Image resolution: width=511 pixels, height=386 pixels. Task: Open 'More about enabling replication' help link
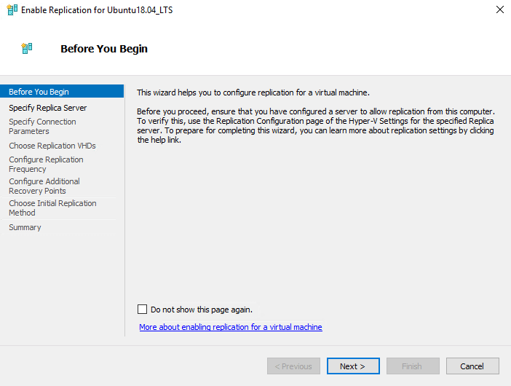231,327
